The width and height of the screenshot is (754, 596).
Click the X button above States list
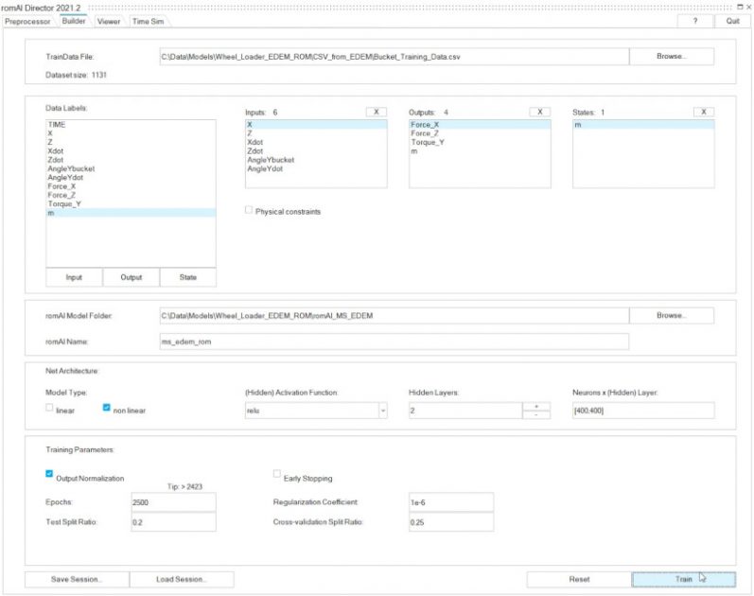point(703,112)
